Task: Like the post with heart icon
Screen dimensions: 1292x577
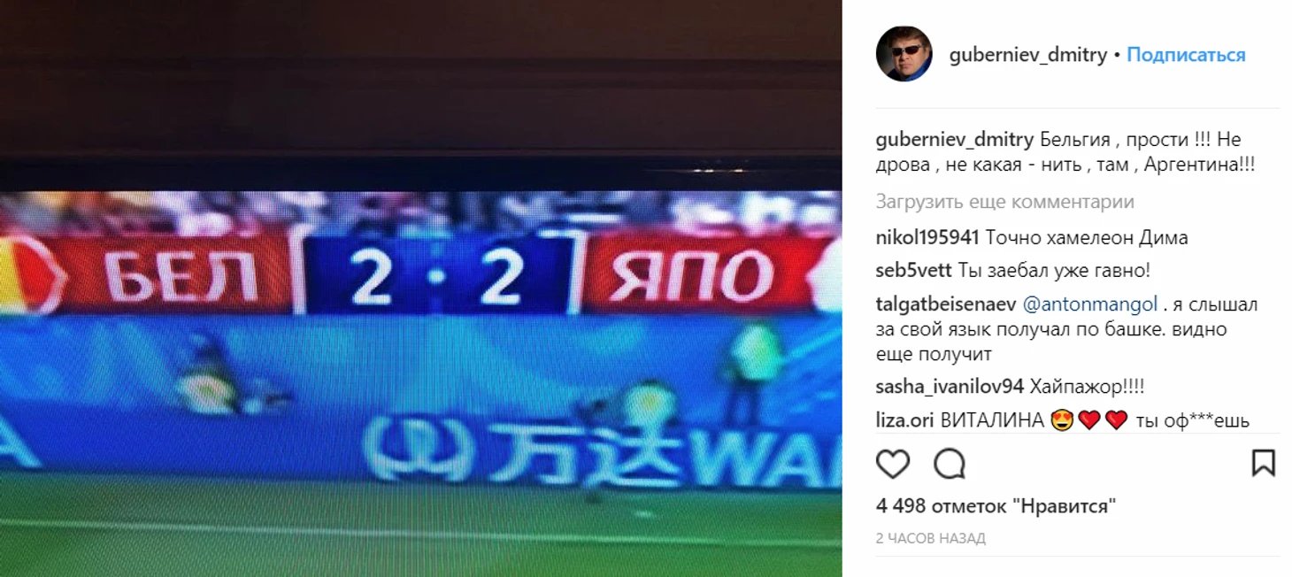Action: point(893,463)
